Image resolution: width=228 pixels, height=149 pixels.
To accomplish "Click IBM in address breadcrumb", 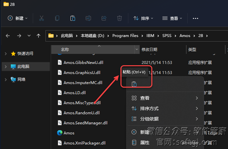I will coord(150,36).
